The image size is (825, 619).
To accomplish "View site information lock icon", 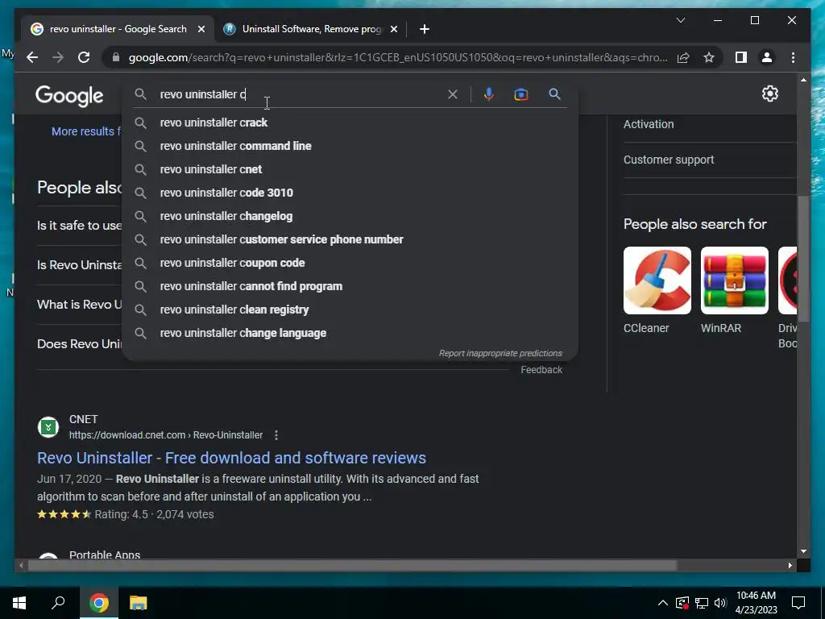I will coord(116,57).
